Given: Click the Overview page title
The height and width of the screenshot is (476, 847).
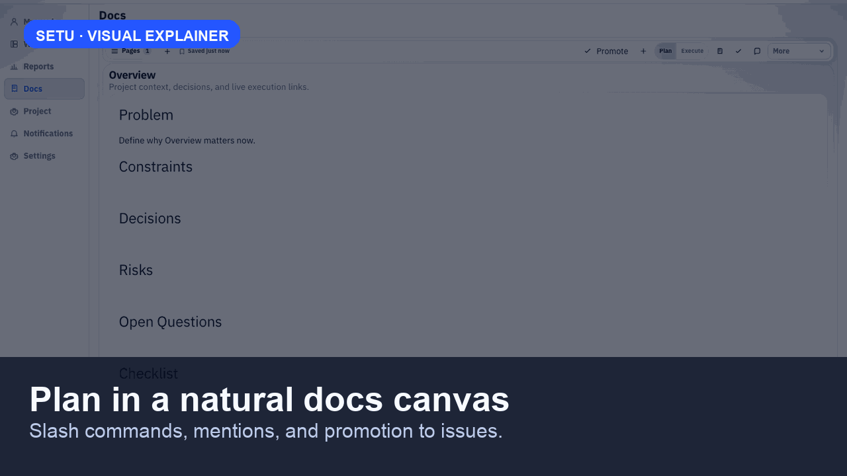Looking at the screenshot, I should point(132,75).
